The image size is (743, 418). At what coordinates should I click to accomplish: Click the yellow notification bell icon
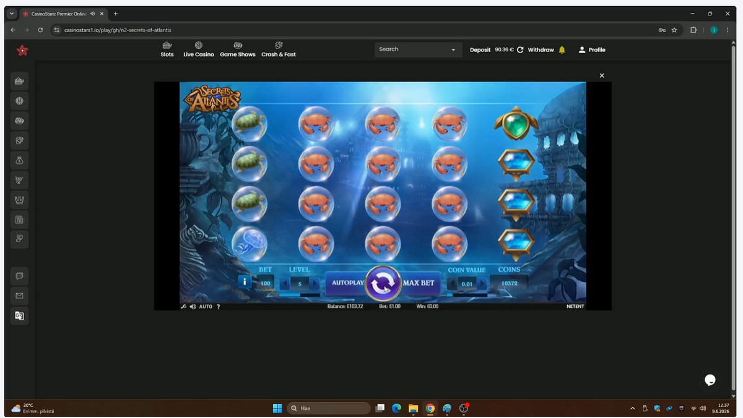click(x=562, y=49)
